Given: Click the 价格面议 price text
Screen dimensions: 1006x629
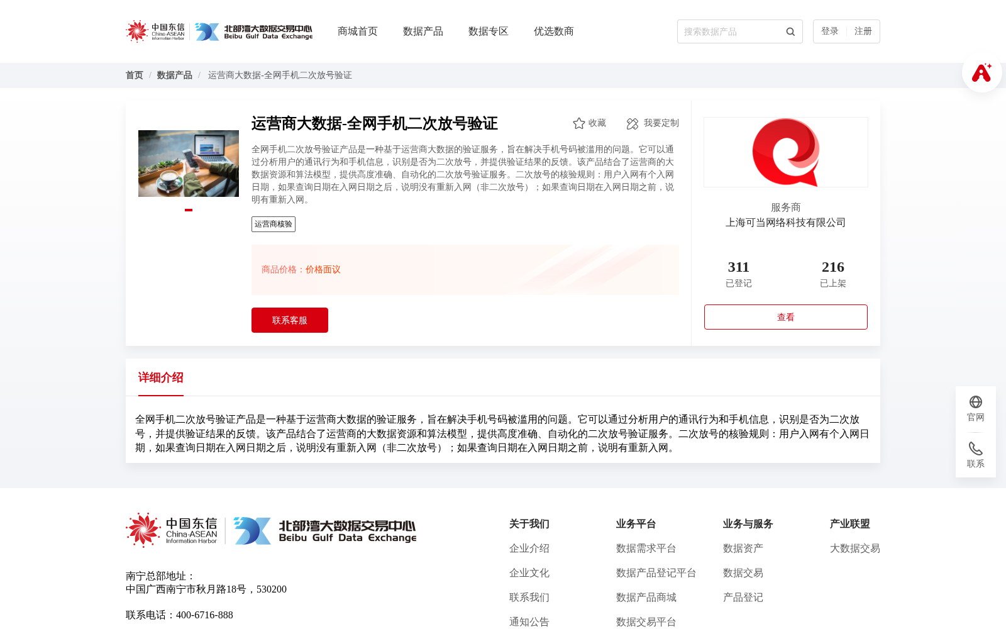Looking at the screenshot, I should click(323, 270).
